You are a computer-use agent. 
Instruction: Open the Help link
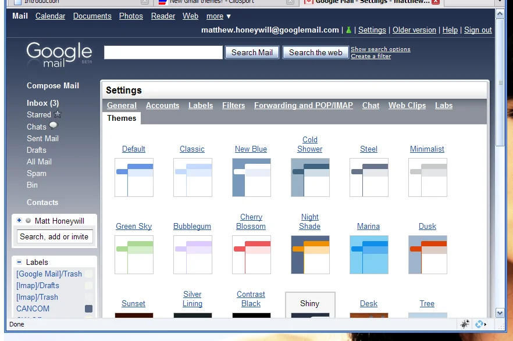pos(450,30)
